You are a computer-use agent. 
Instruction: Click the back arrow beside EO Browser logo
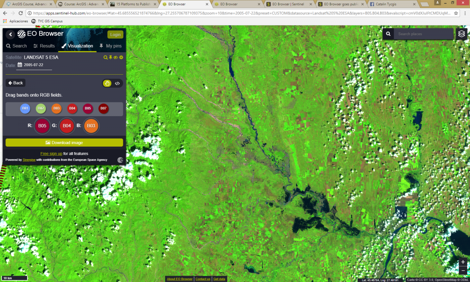pyautogui.click(x=10, y=34)
